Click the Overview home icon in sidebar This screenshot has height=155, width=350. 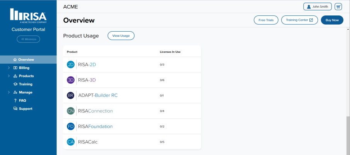tap(15, 59)
